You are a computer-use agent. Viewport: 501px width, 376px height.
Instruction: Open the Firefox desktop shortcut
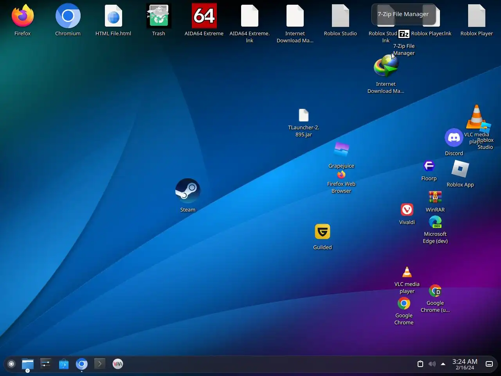point(23,16)
